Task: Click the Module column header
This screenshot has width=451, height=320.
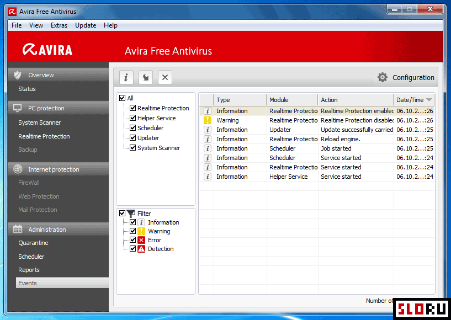Action: 291,100
